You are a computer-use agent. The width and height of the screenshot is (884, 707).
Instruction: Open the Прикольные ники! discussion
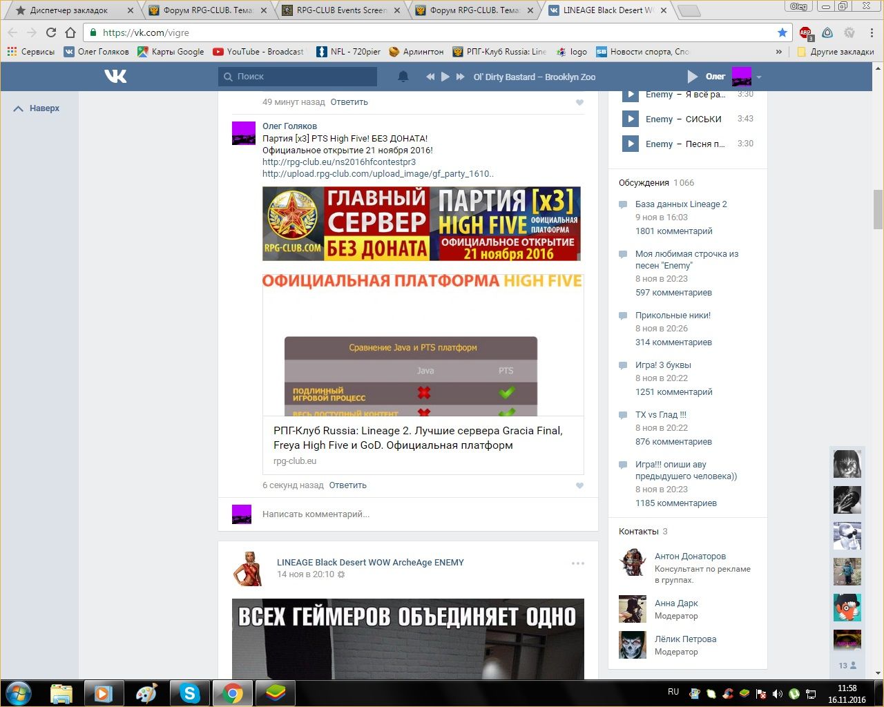coord(673,316)
